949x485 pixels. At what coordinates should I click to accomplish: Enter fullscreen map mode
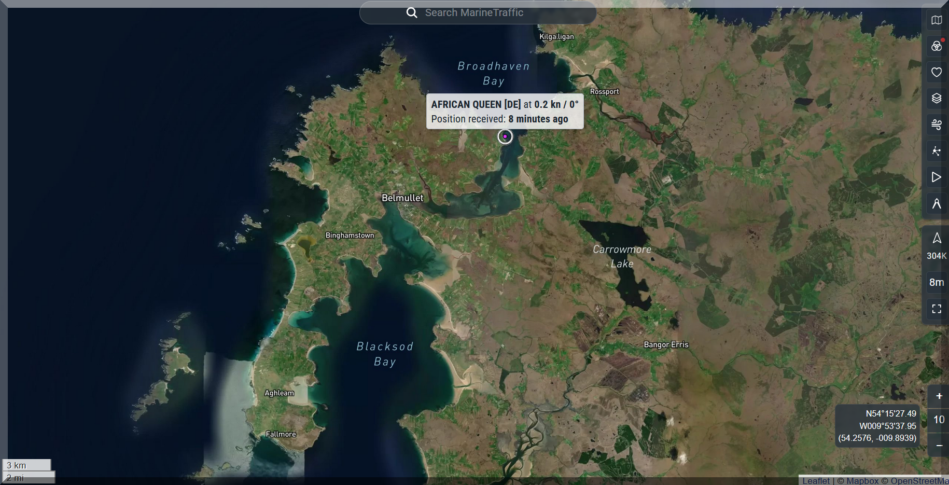click(x=937, y=309)
